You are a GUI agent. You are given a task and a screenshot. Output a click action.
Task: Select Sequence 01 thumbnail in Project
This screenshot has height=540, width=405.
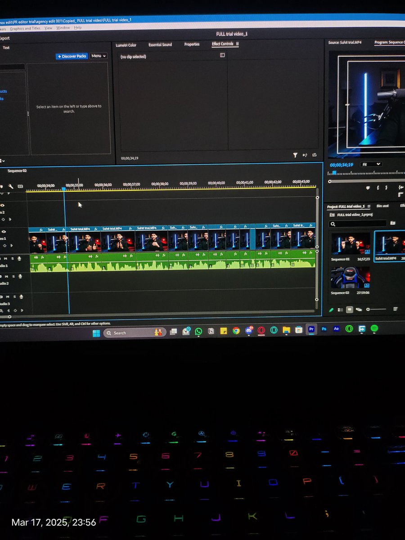pyautogui.click(x=351, y=243)
